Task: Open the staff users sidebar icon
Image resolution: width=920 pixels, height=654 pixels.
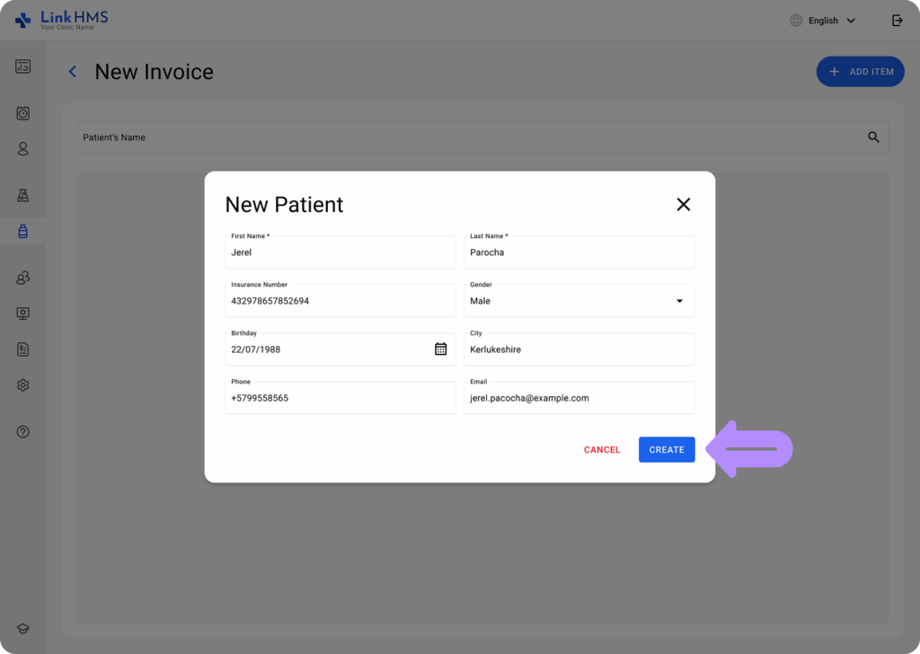Action: 22,278
